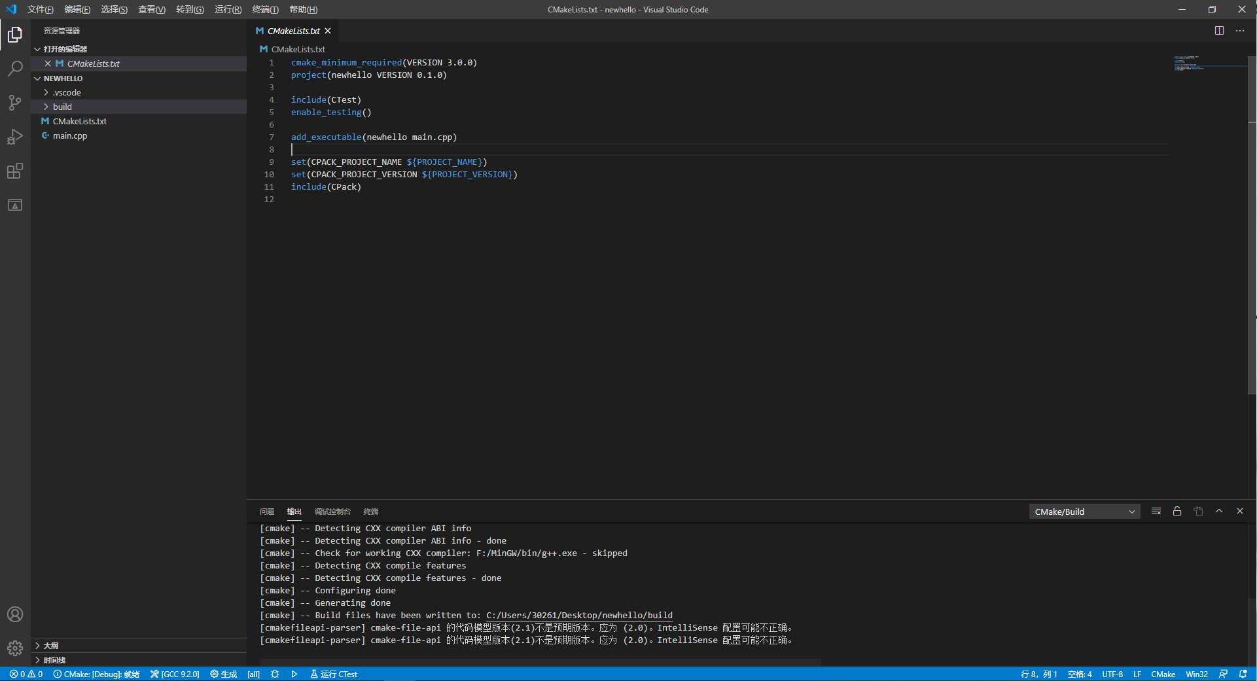
Task: Change CMake Debug build variant
Action: point(96,674)
